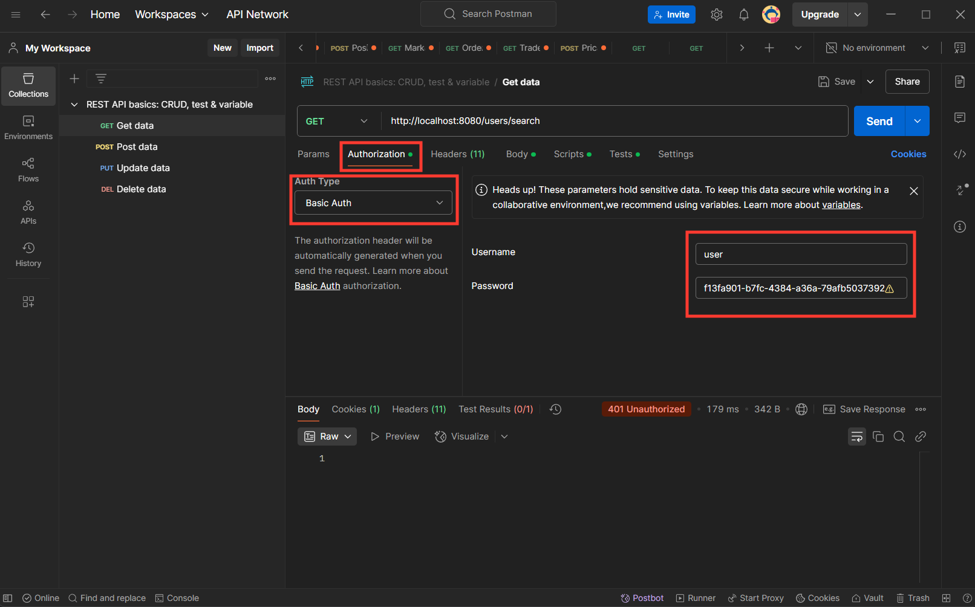Open APIs in the sidebar
Viewport: 975px width, 607px height.
tap(28, 213)
